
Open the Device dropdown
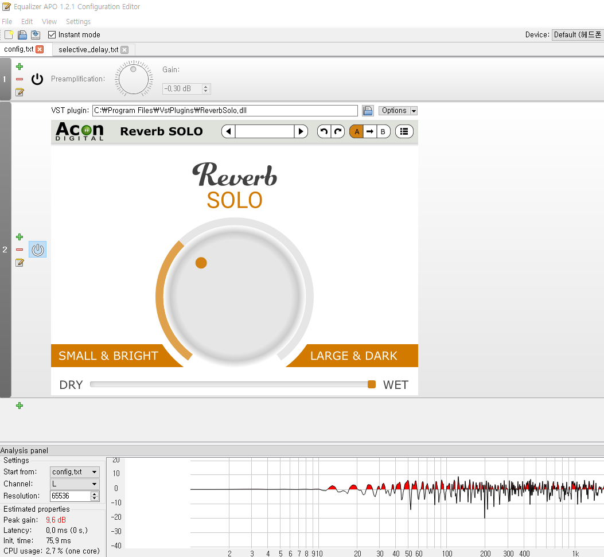point(578,34)
